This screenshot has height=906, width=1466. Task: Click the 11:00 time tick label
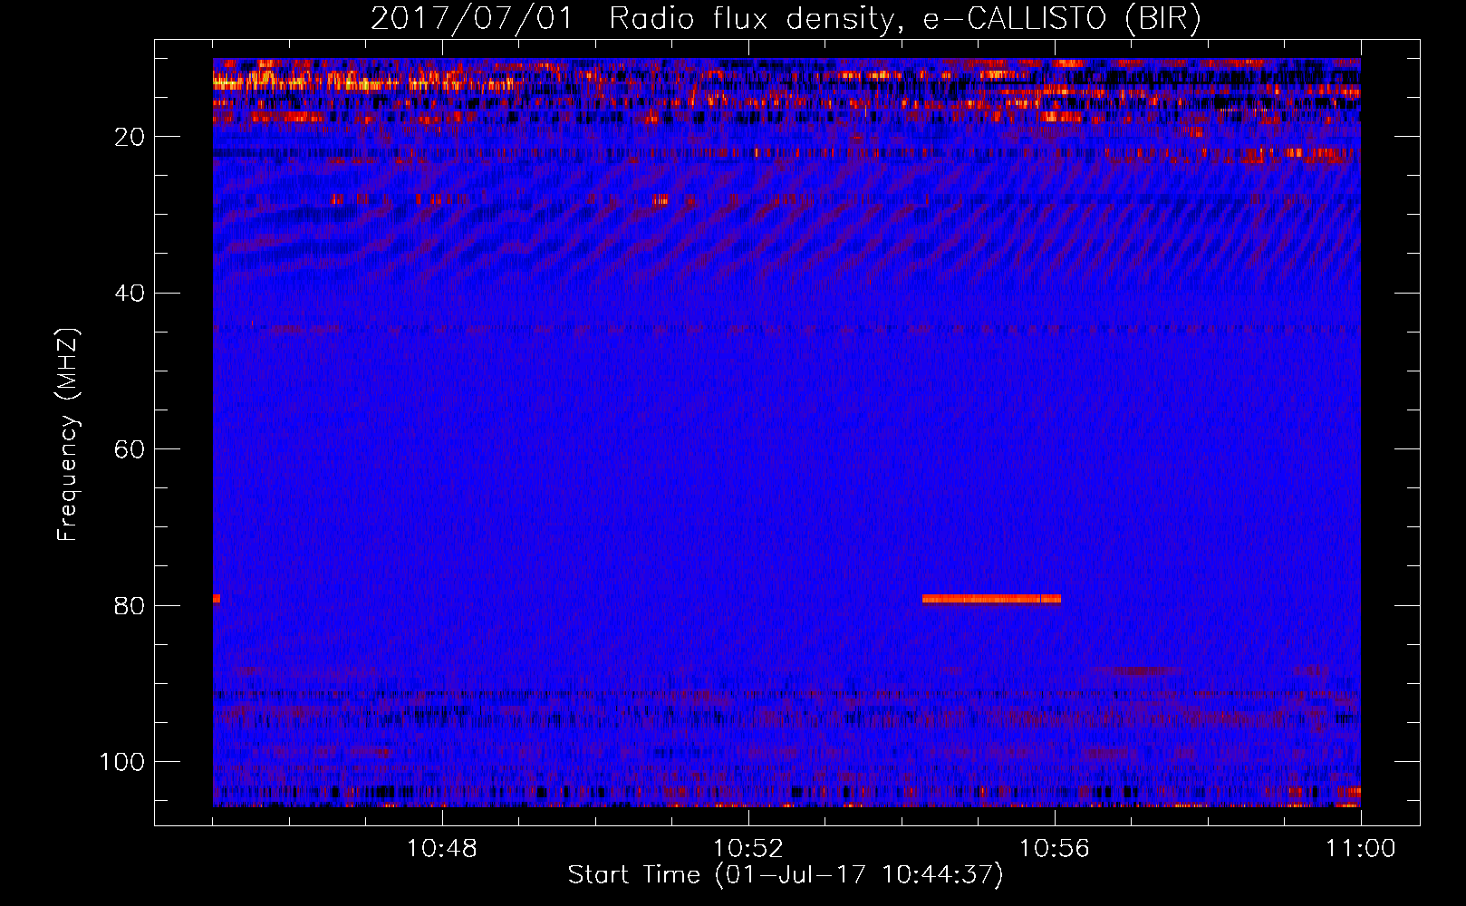tap(1361, 849)
